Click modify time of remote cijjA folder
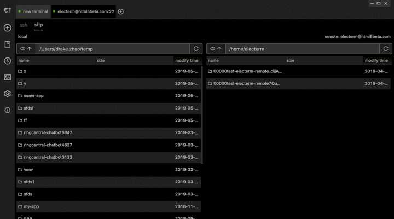 coord(376,71)
